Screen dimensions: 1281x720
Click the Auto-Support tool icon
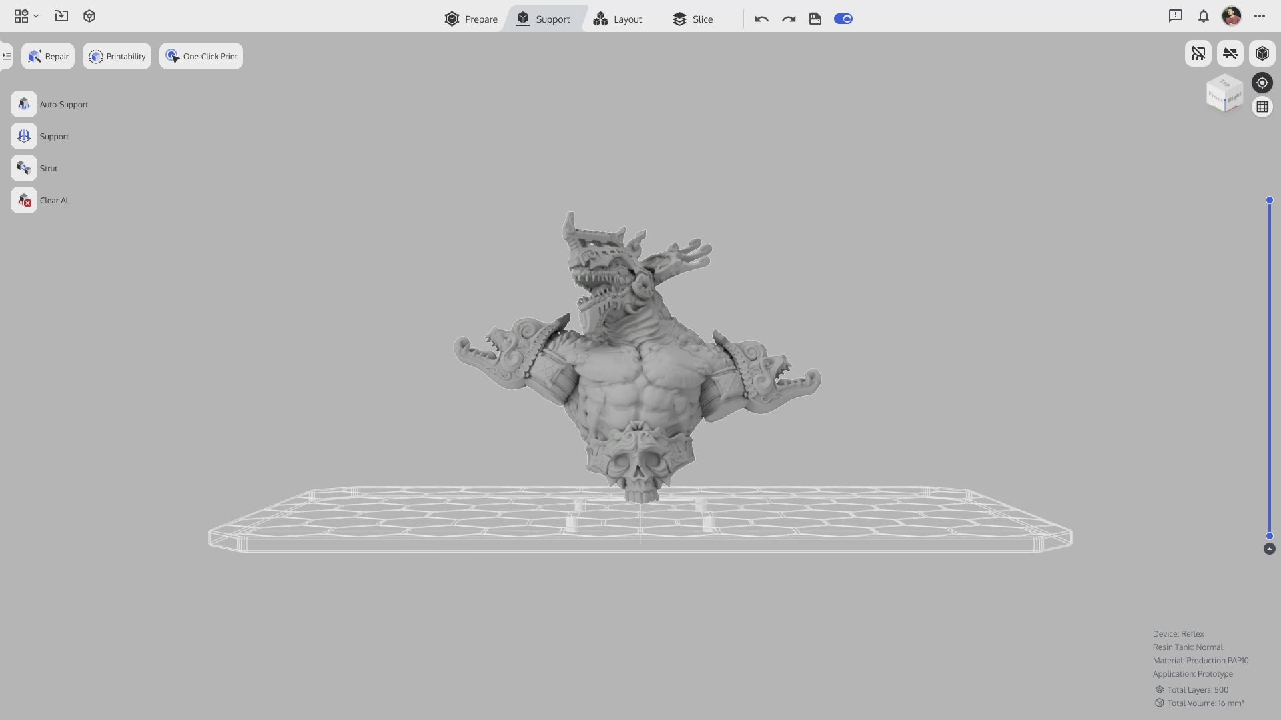pyautogui.click(x=24, y=104)
